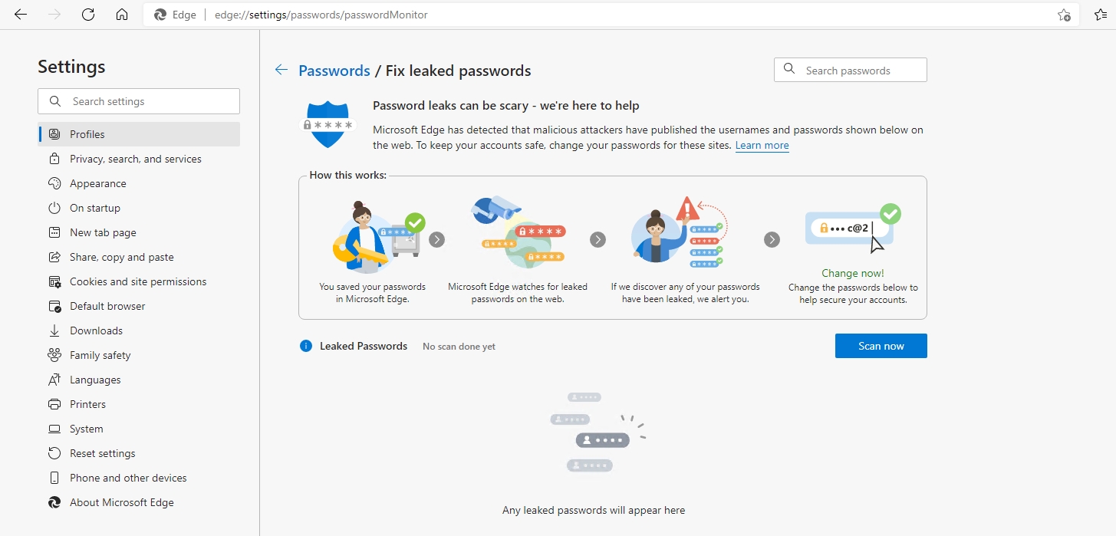Open the Learn more link
The image size is (1116, 536).
point(762,145)
